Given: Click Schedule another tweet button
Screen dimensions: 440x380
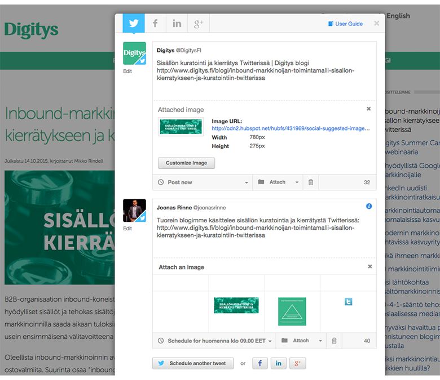Looking at the screenshot, I should click(193, 363).
